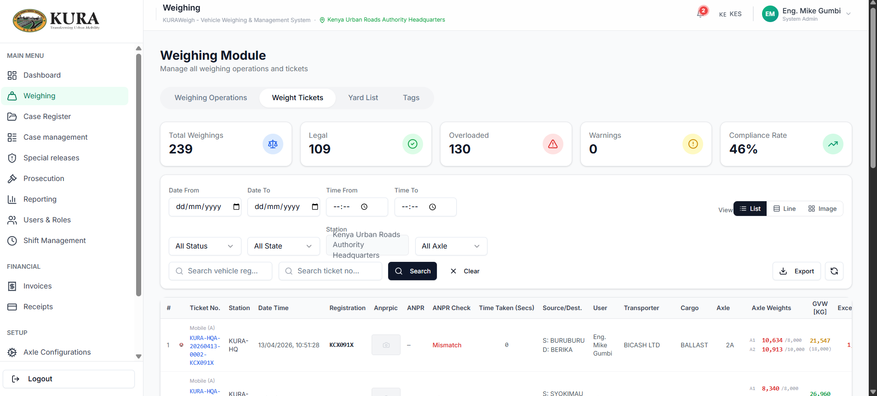This screenshot has width=877, height=396.
Task: Click the Clear filters button
Action: [x=465, y=271]
